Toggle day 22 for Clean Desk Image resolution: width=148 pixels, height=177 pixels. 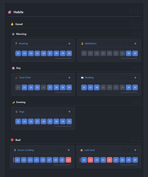(18, 87)
